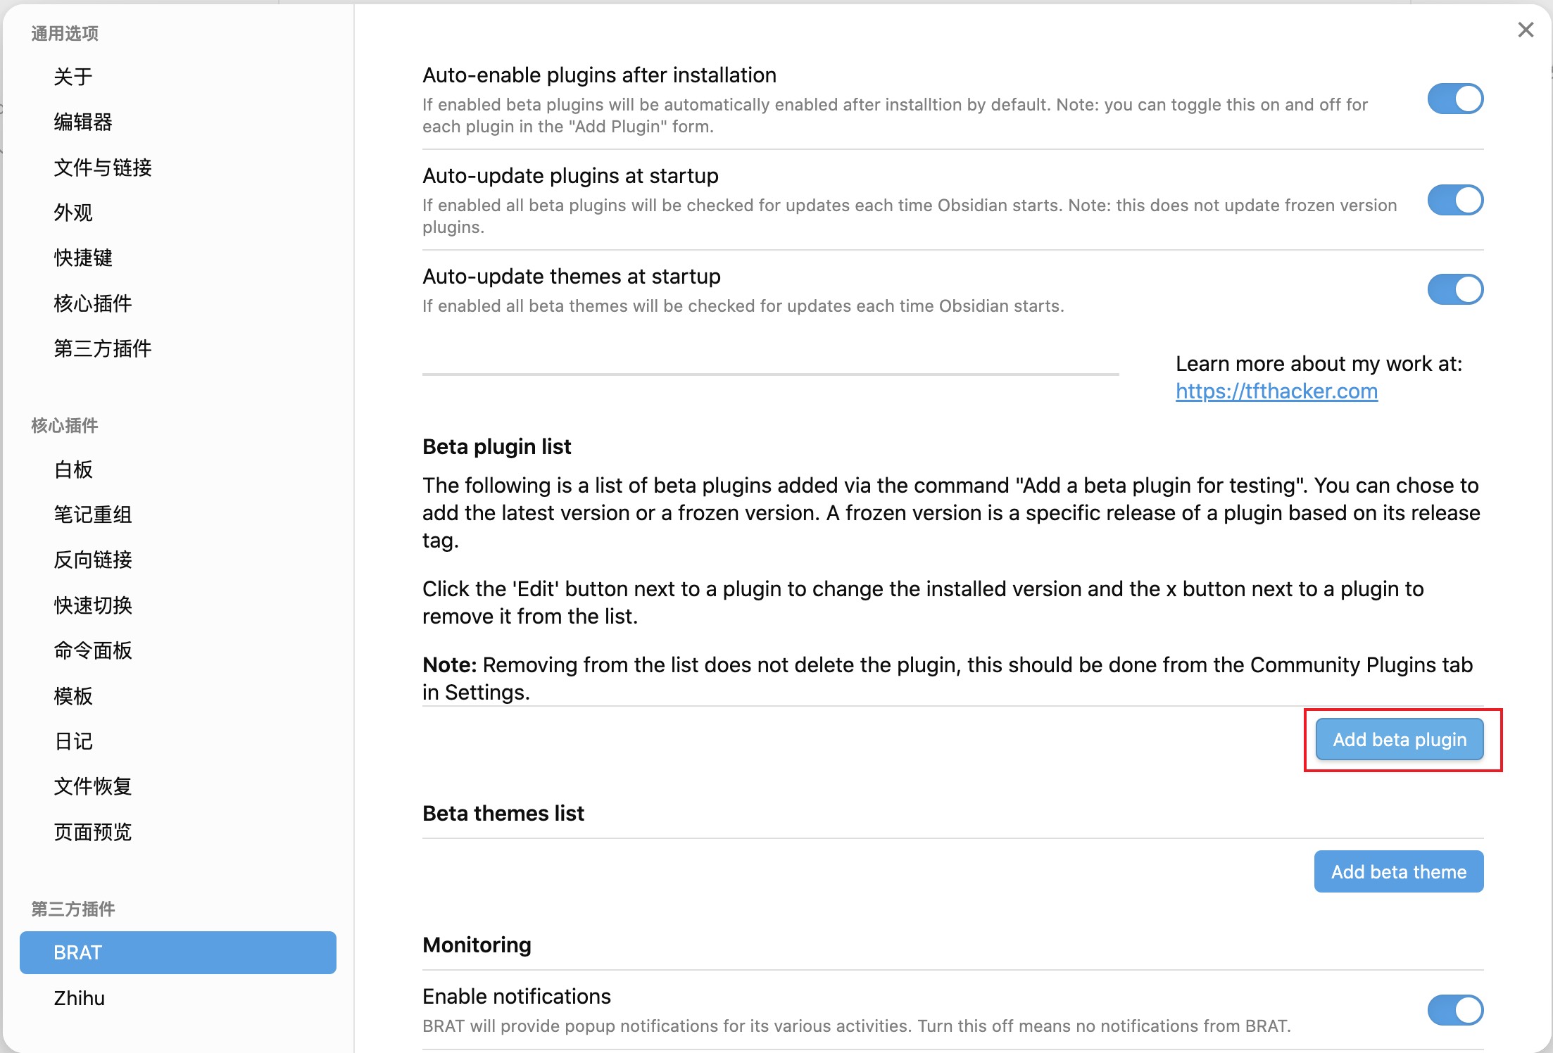The image size is (1553, 1053).
Task: Turn off Enable notifications switch
Action: coord(1454,1010)
